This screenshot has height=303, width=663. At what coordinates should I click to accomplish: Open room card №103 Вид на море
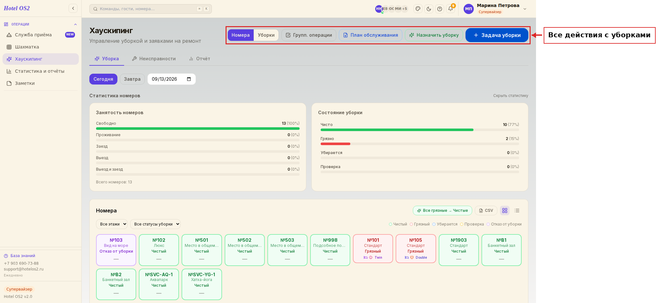click(116, 250)
